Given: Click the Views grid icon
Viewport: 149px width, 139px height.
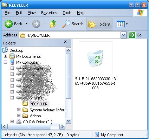Looking at the screenshot, I should [121, 24].
